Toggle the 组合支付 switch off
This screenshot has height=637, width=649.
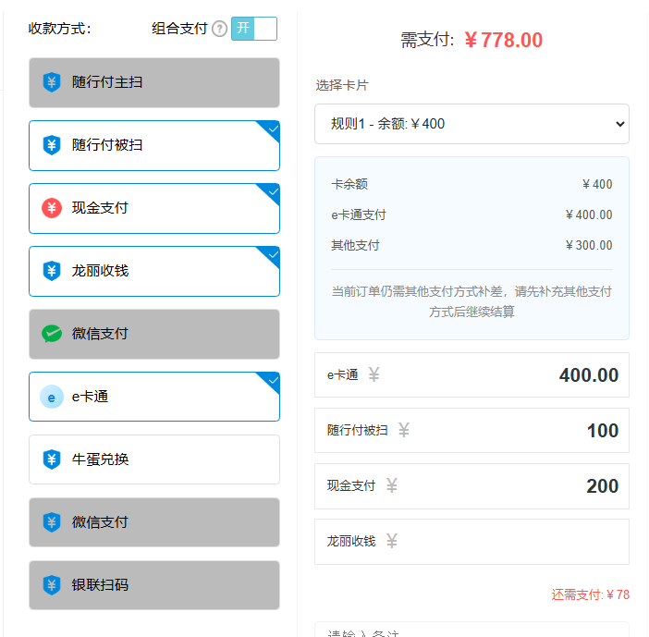[253, 29]
